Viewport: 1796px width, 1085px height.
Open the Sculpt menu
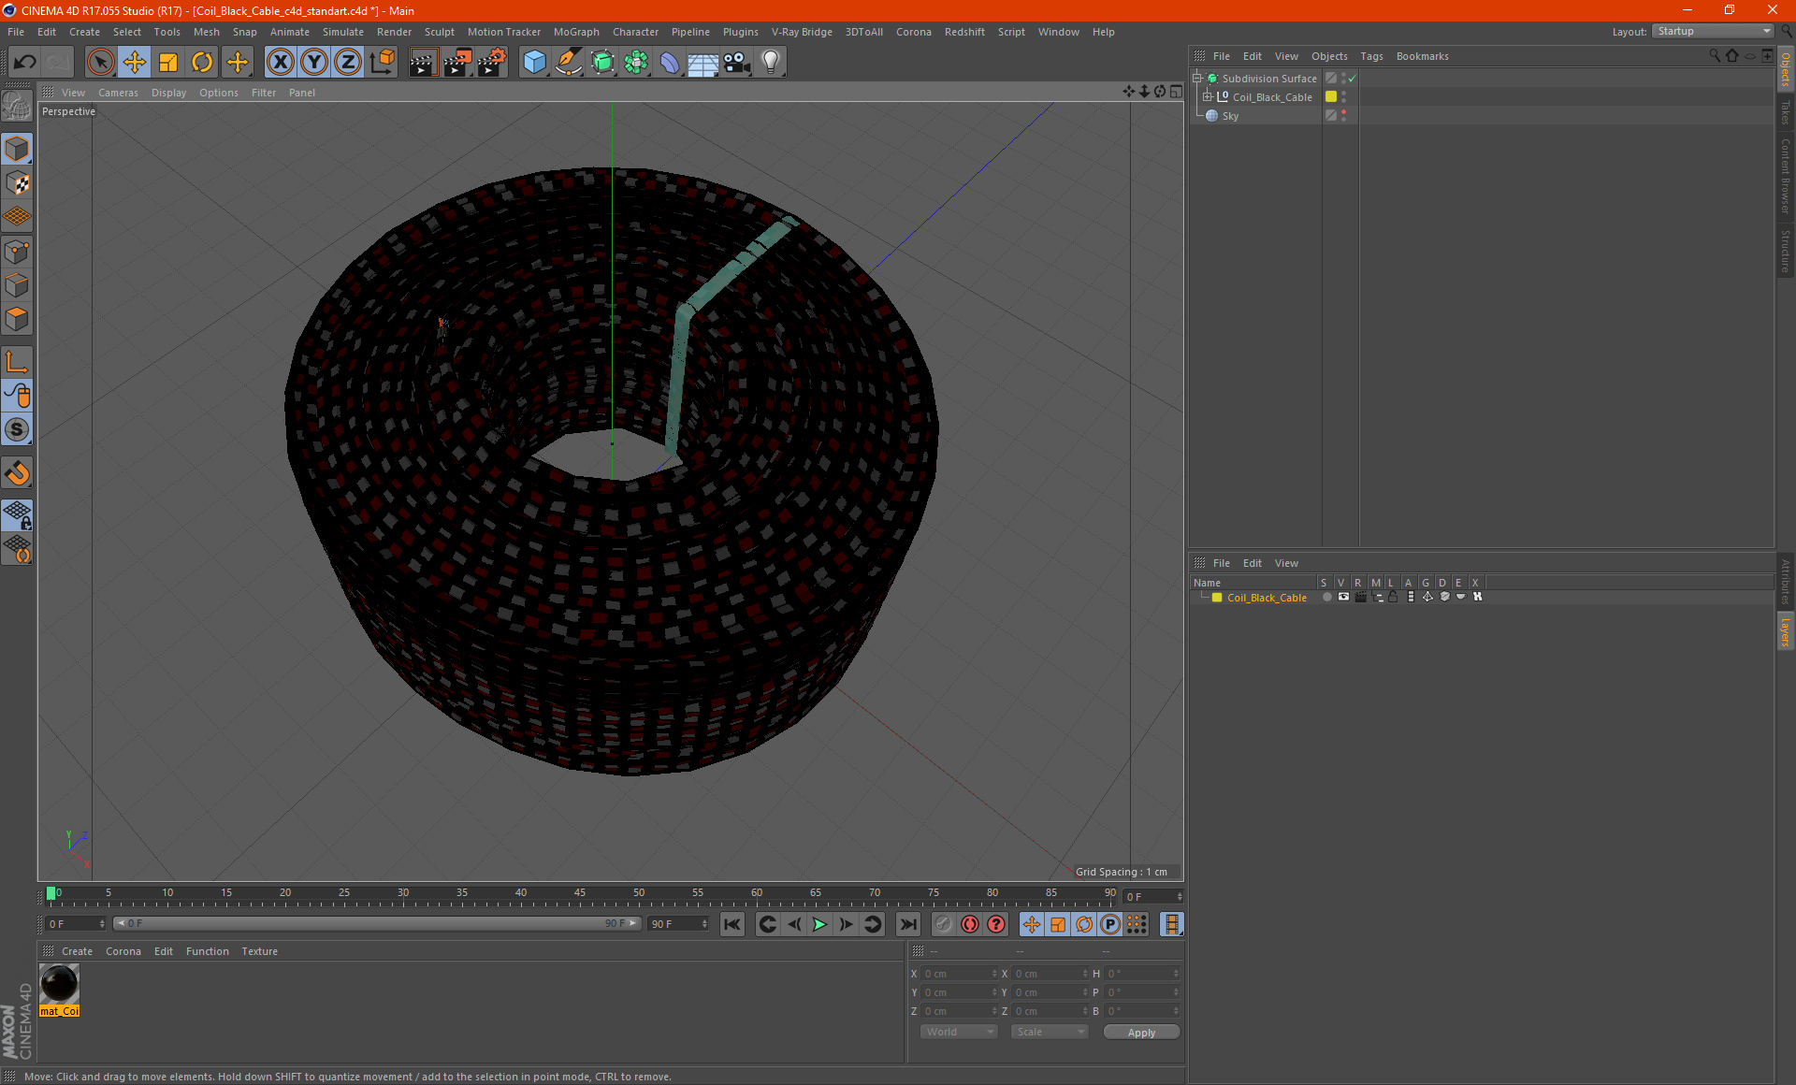coord(439,32)
